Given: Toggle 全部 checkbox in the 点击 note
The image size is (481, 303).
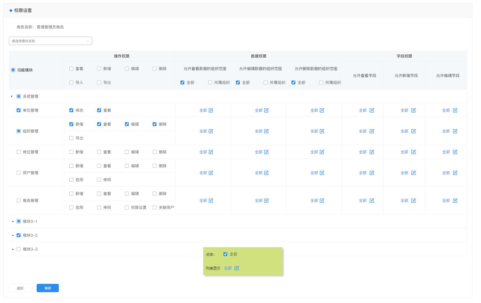Looking at the screenshot, I should coord(225,254).
